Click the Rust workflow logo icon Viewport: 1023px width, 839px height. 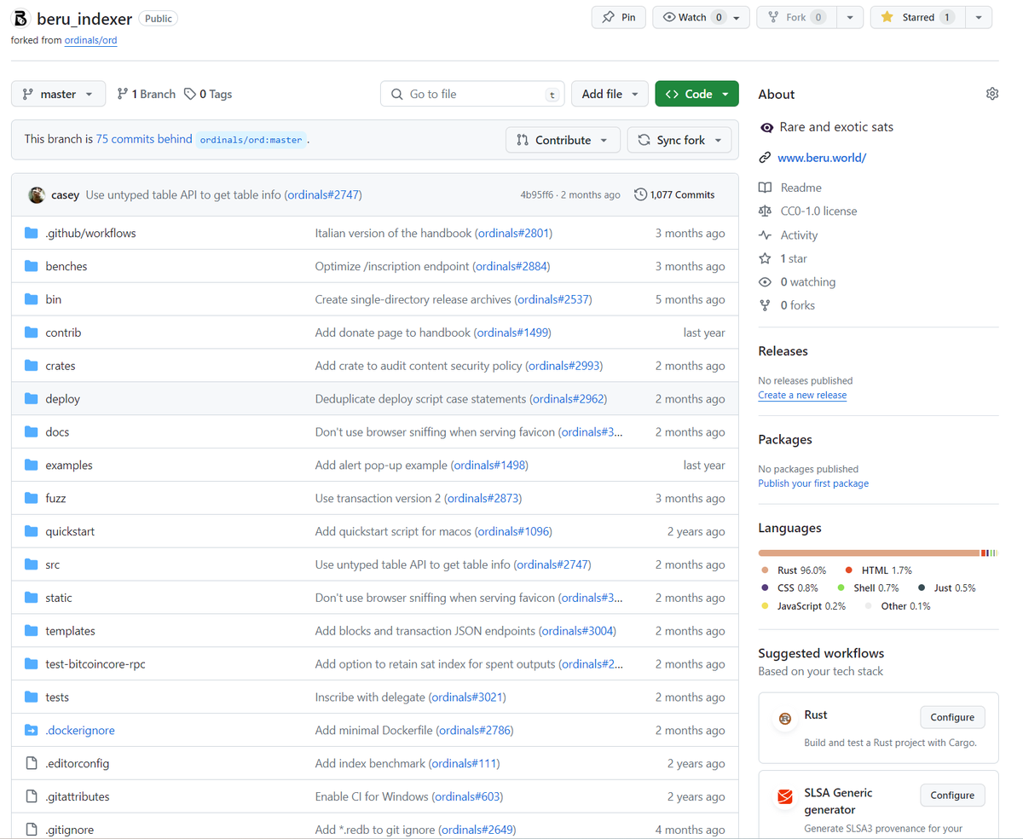pos(784,719)
